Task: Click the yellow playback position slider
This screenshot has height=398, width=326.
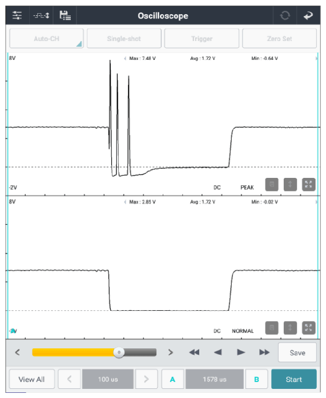Action: click(94, 352)
